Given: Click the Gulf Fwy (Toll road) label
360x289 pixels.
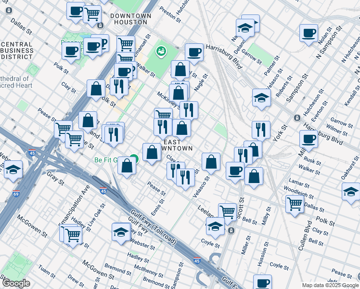Looking at the screenshot, I should click(154, 227).
